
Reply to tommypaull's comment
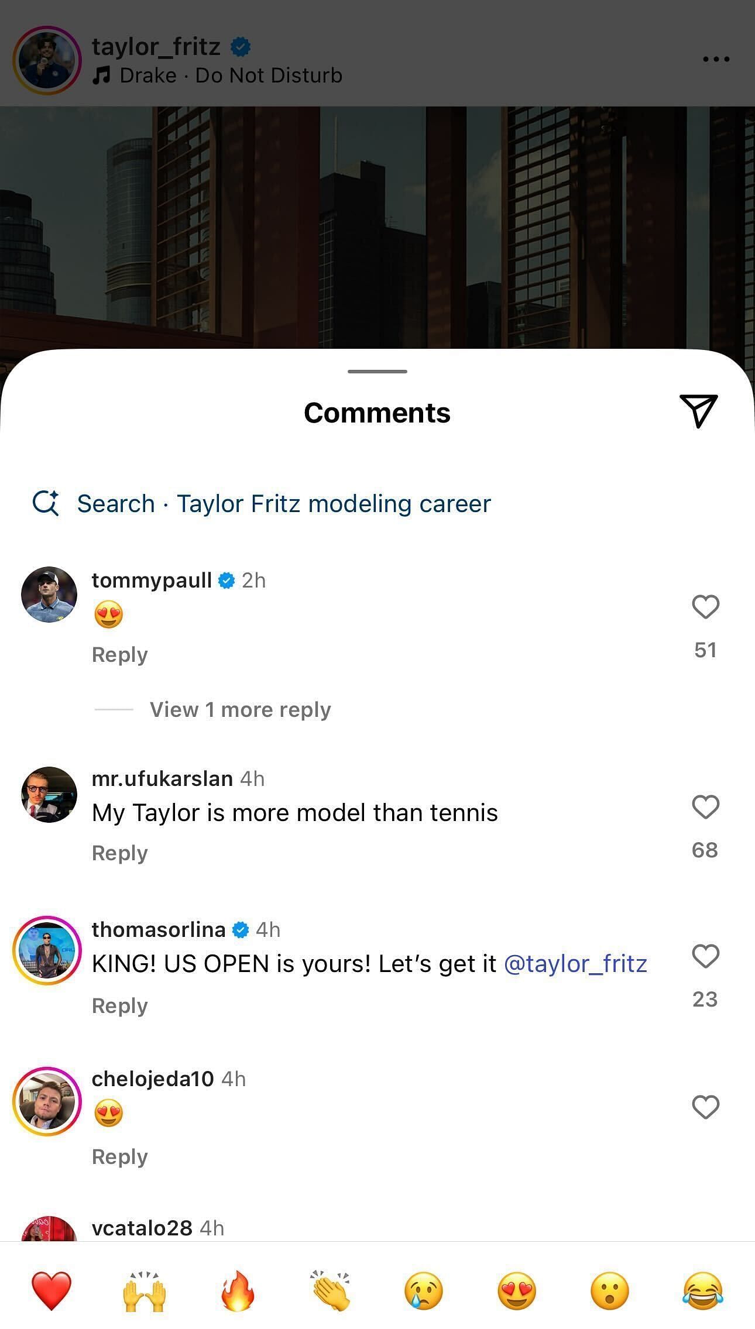pyautogui.click(x=119, y=654)
